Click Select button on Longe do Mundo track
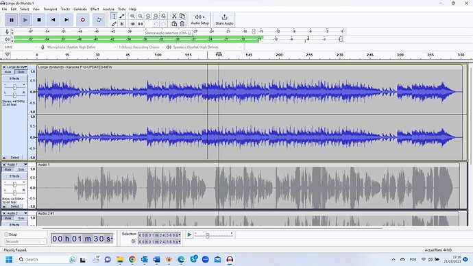The width and height of the screenshot is (473, 266). [x=15, y=158]
